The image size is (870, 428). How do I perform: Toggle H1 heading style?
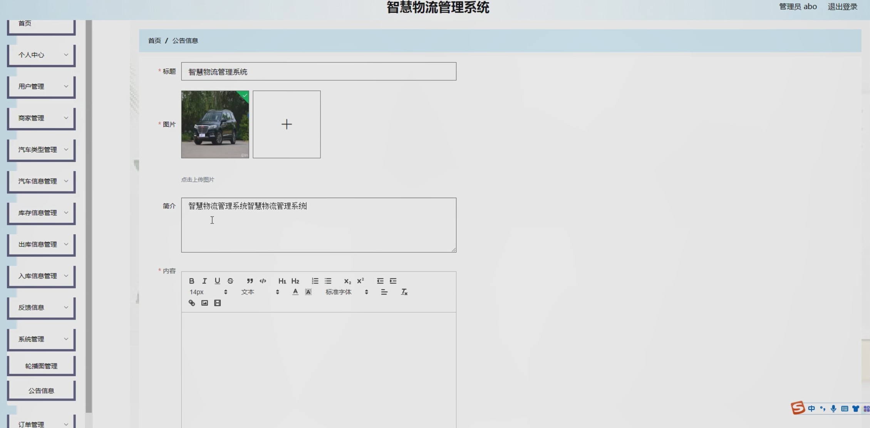tap(282, 281)
